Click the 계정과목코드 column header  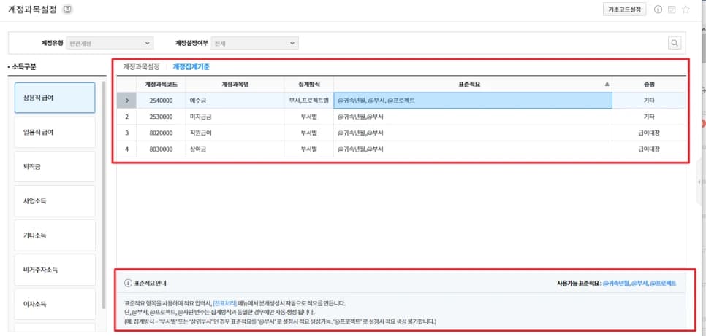click(161, 84)
